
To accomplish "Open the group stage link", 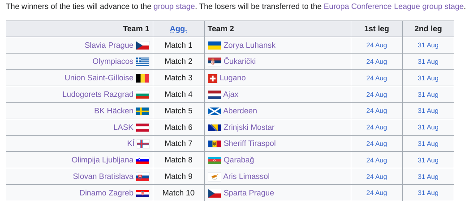I will [174, 6].
